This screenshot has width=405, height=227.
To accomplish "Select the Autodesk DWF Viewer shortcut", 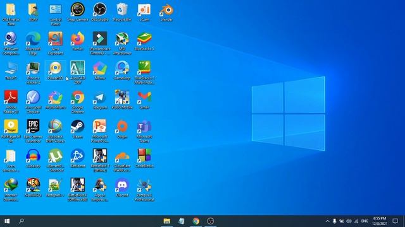I will (x=56, y=131).
